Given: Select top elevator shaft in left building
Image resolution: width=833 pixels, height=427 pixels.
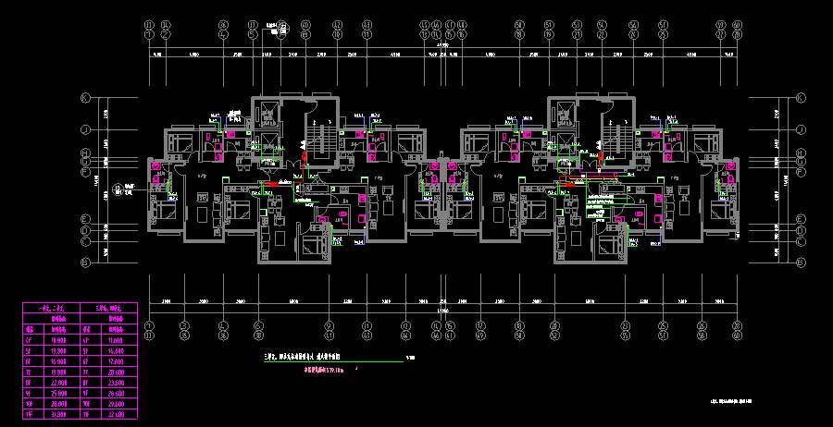Looking at the screenshot, I should (x=268, y=114).
